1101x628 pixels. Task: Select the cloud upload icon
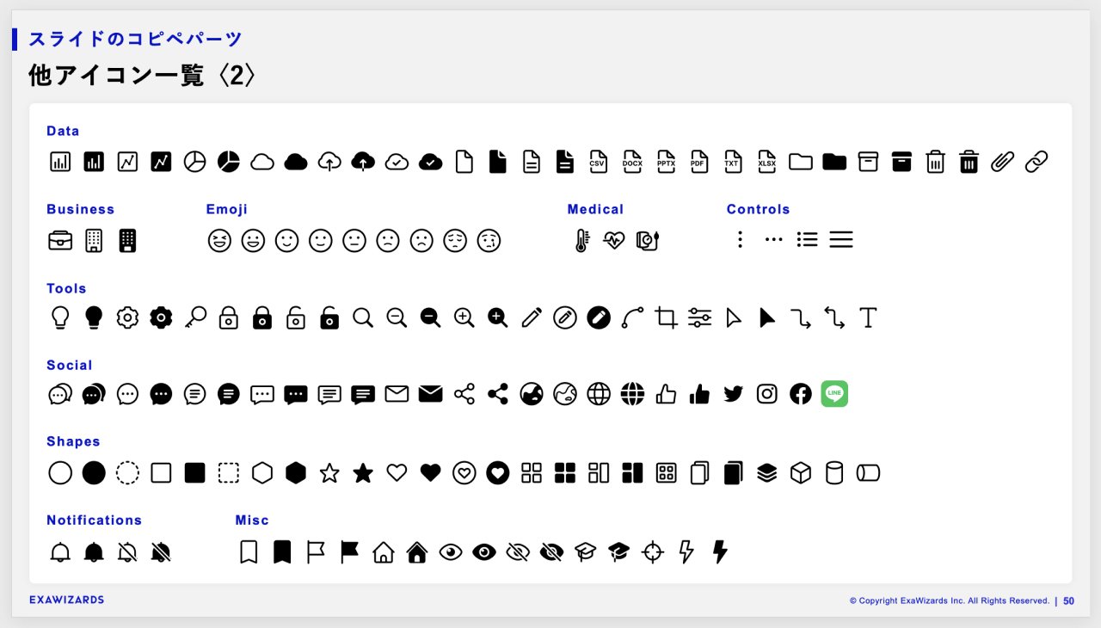click(329, 161)
